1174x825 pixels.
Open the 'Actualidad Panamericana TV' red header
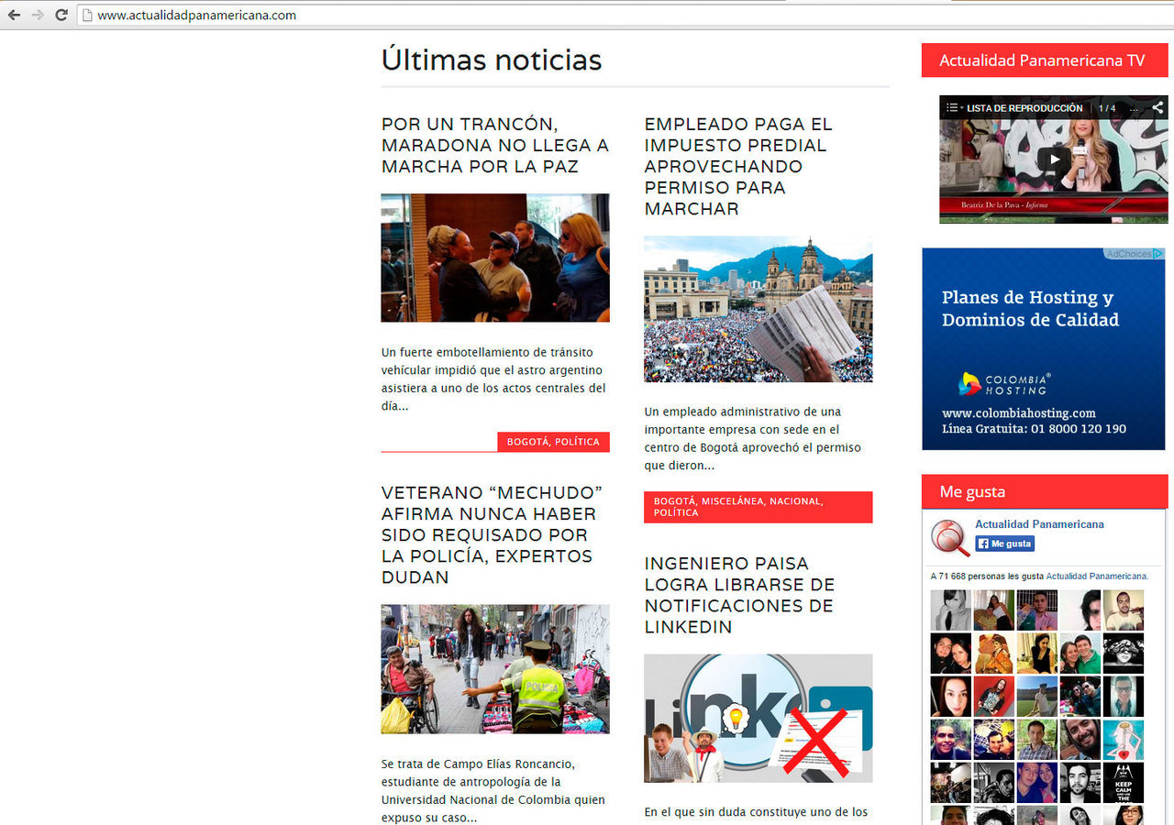pos(1045,60)
